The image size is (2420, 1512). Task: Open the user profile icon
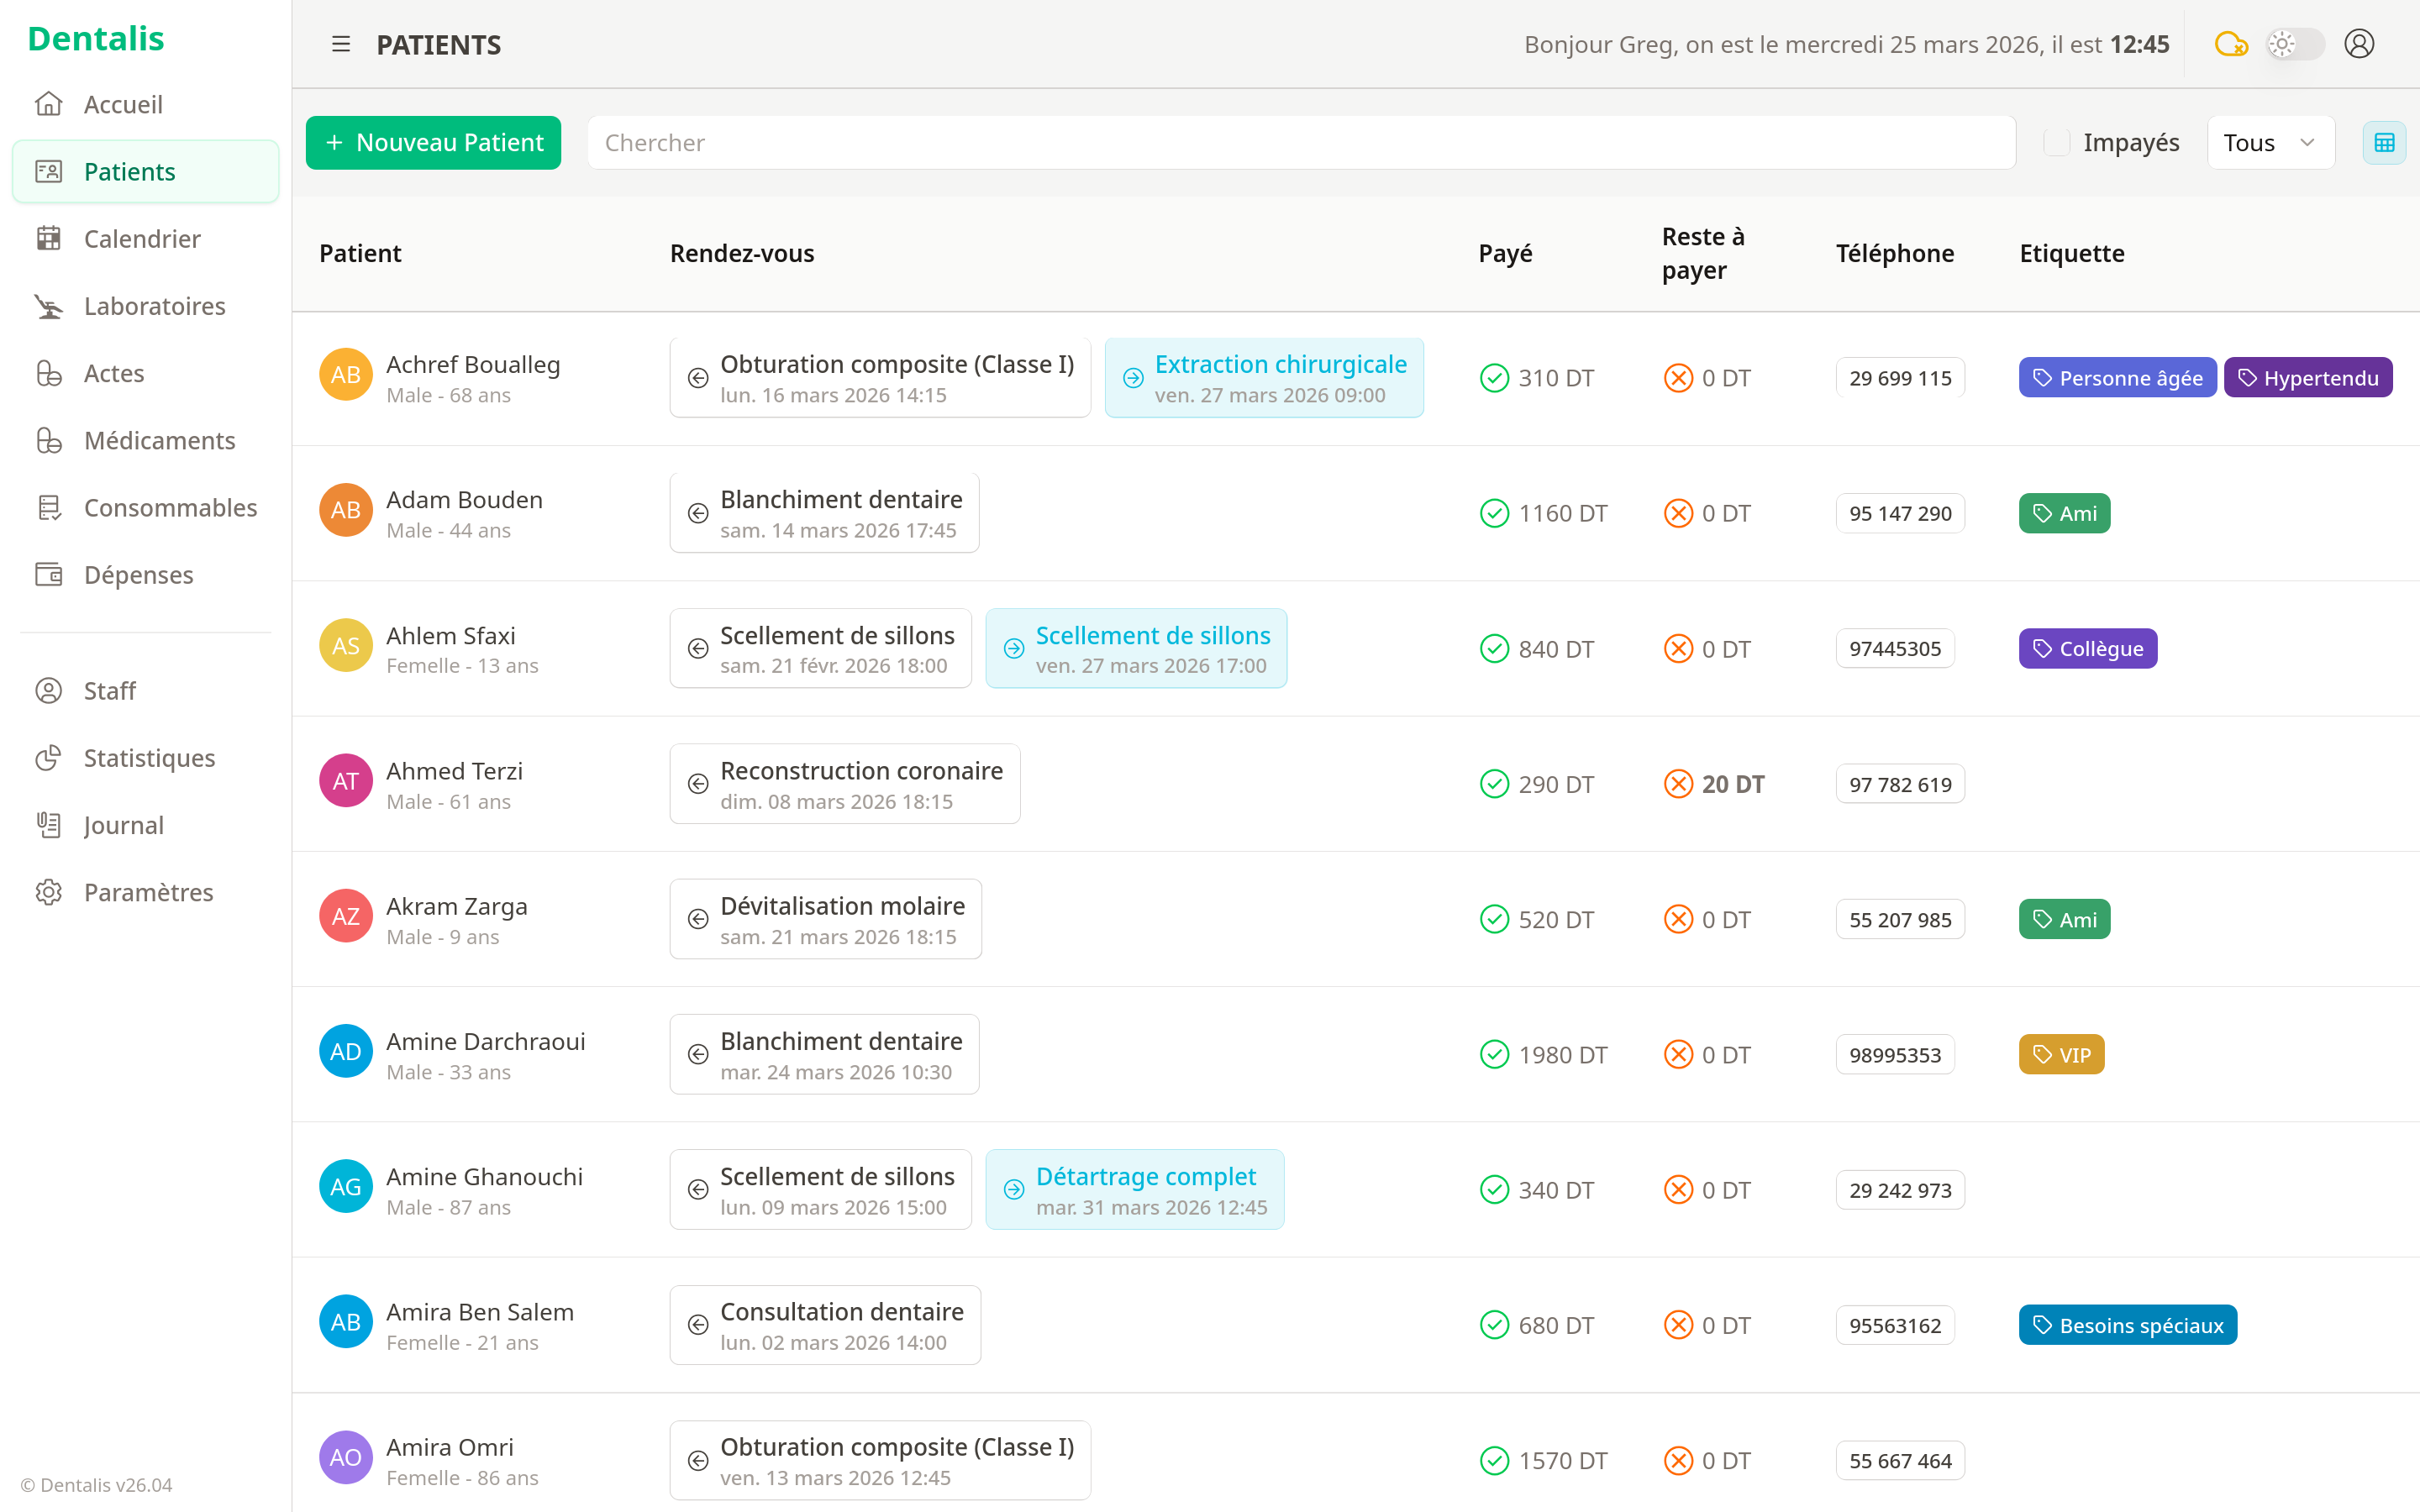pos(2358,44)
